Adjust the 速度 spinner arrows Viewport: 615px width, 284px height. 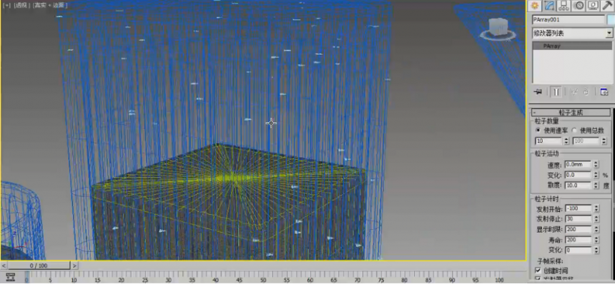tap(596, 165)
